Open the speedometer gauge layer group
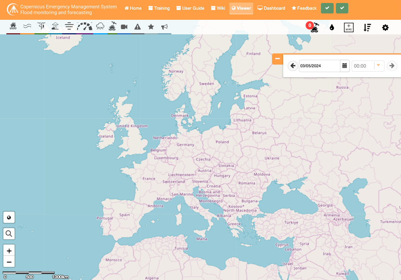The width and height of the screenshot is (401, 280). click(x=85, y=27)
